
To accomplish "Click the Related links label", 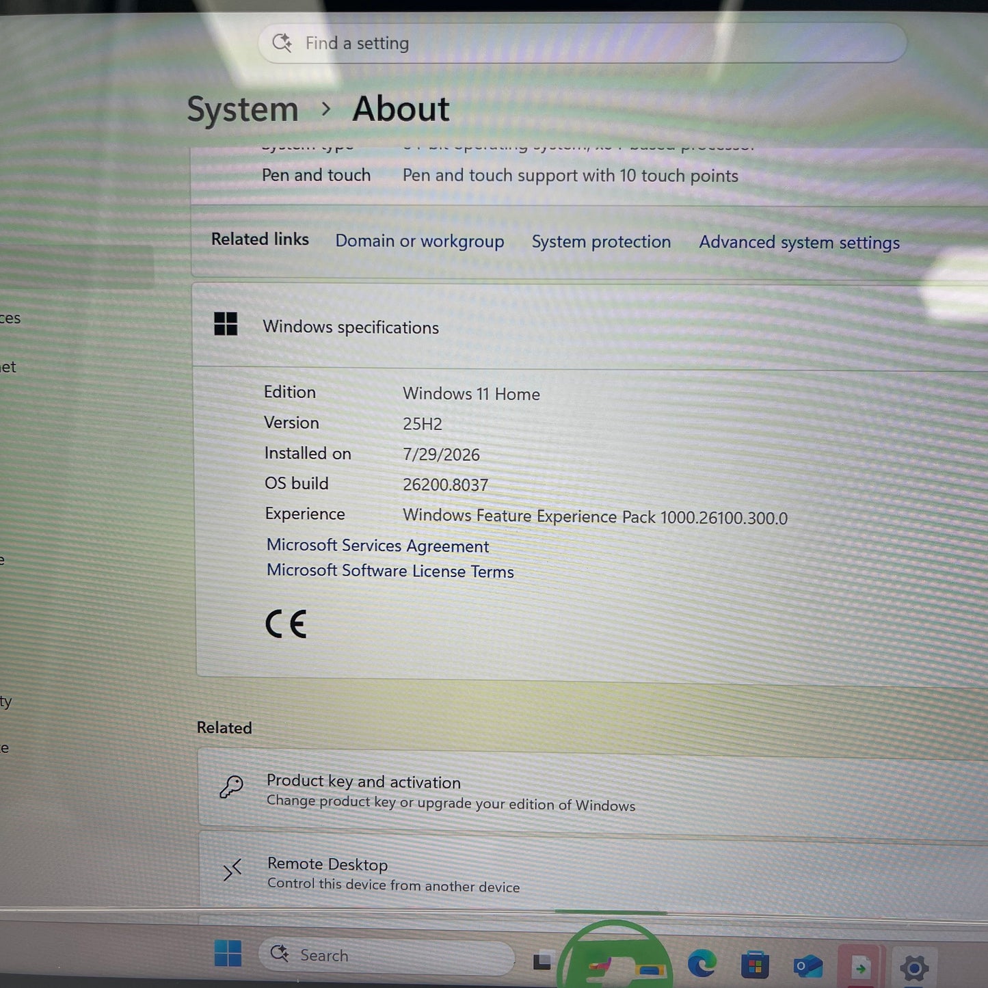I will coord(260,239).
